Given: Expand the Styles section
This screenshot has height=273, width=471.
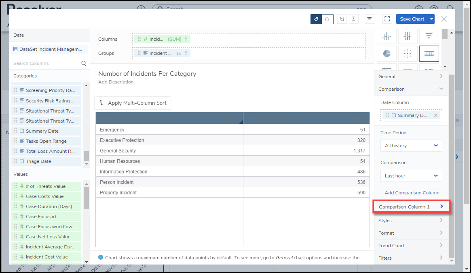Looking at the screenshot, I should pyautogui.click(x=411, y=221).
